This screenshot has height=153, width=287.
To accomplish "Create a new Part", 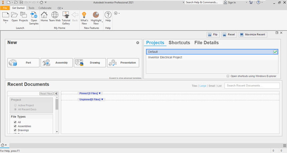I will point(23,63).
